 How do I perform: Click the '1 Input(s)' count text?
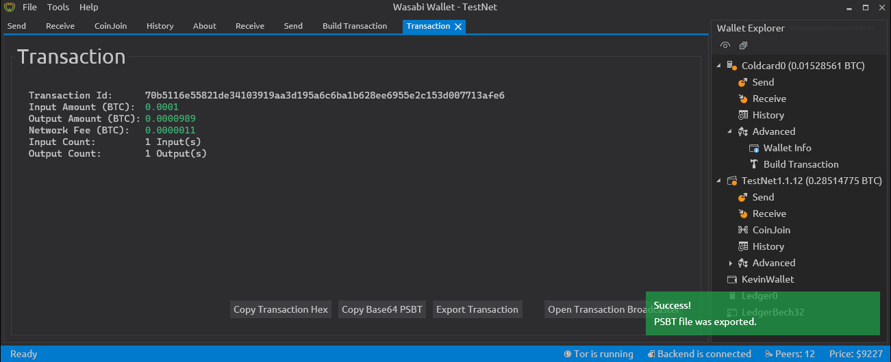(173, 142)
